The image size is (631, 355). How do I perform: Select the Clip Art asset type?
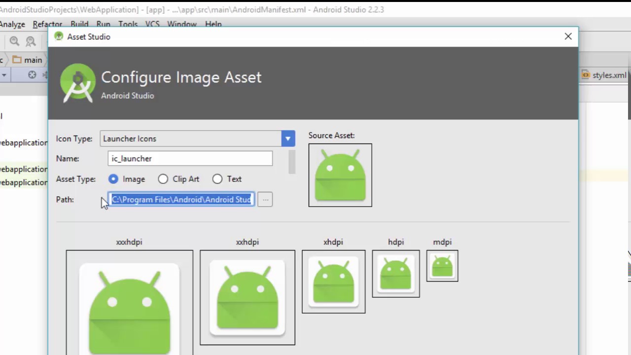[163, 179]
